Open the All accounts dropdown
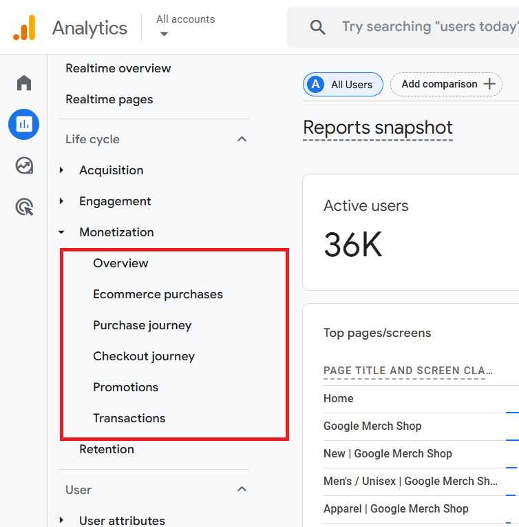 pyautogui.click(x=164, y=34)
